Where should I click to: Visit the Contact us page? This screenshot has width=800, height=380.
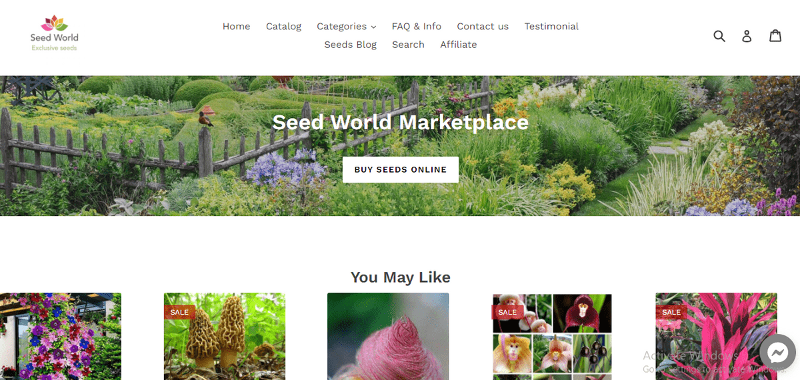pyautogui.click(x=483, y=27)
